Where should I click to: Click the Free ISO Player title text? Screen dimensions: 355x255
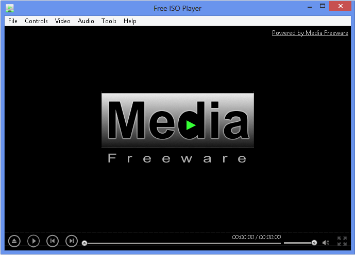point(177,9)
